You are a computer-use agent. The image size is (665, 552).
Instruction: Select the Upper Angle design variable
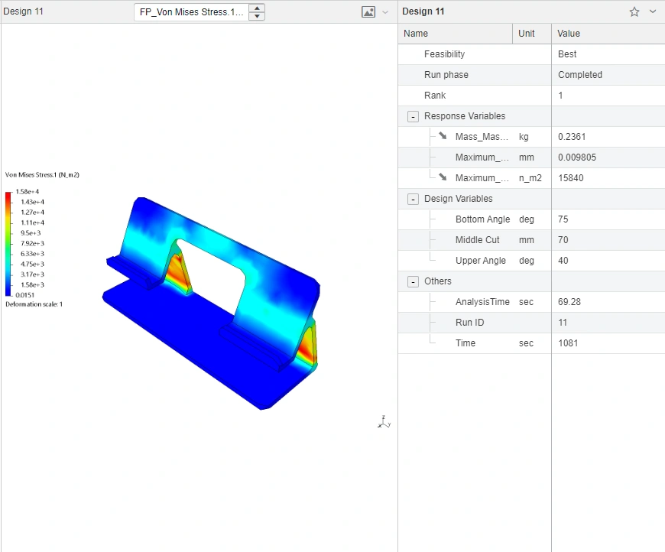pyautogui.click(x=532, y=261)
